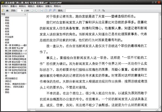The height and width of the screenshot is (112, 162).
Task: Toggle the Match Case find option
Action: (x=103, y=10)
